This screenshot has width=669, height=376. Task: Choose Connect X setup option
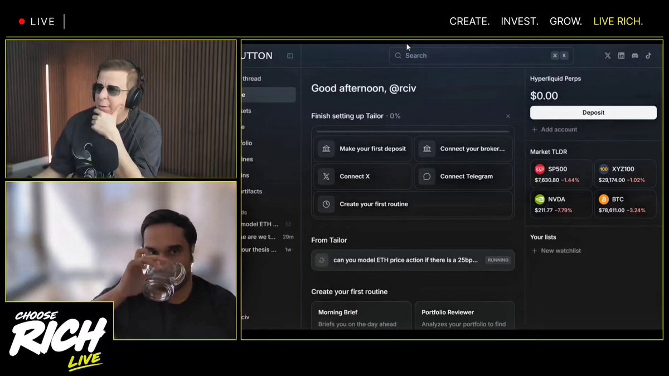click(363, 177)
